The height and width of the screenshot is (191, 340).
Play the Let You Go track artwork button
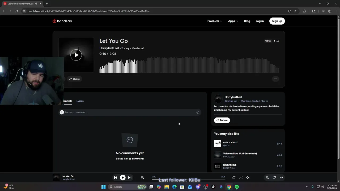76,55
